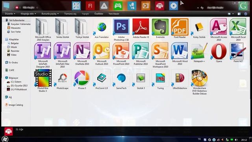
Task: Open the Windows Start button
Action: coord(5,139)
